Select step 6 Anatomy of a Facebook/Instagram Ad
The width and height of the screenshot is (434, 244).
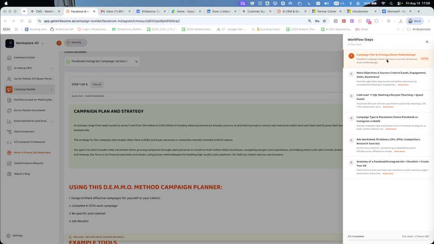tap(388, 168)
